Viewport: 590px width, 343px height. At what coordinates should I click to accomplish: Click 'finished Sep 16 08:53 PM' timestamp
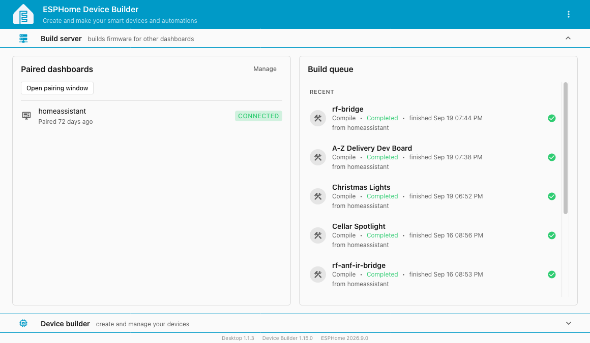[446, 275]
